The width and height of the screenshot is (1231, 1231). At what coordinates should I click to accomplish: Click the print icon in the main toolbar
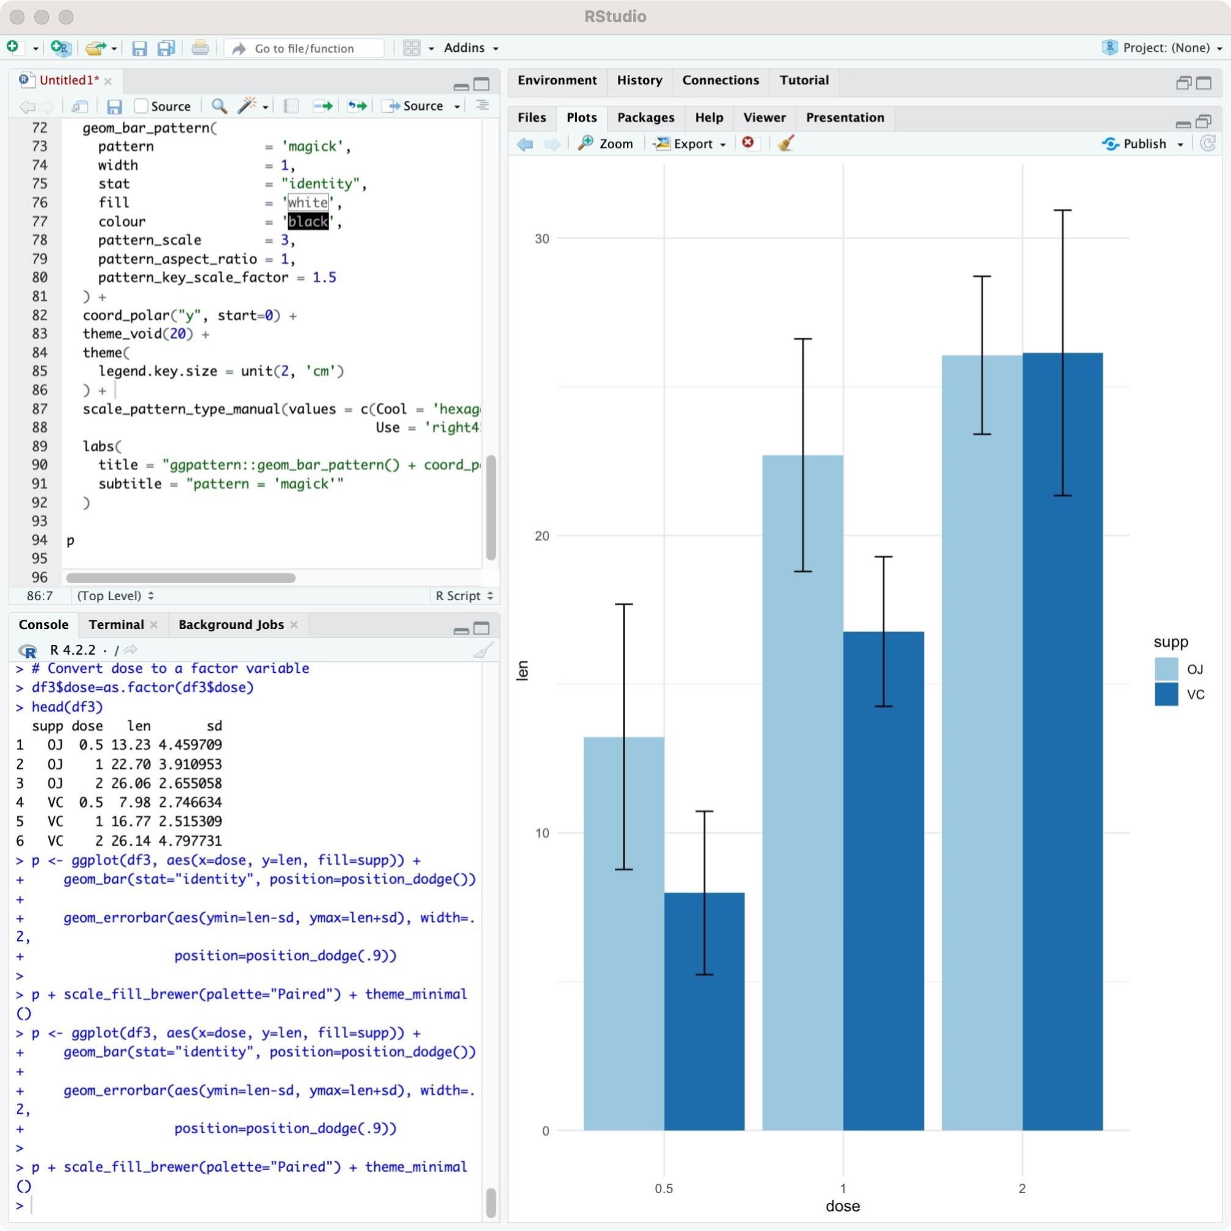(x=200, y=48)
